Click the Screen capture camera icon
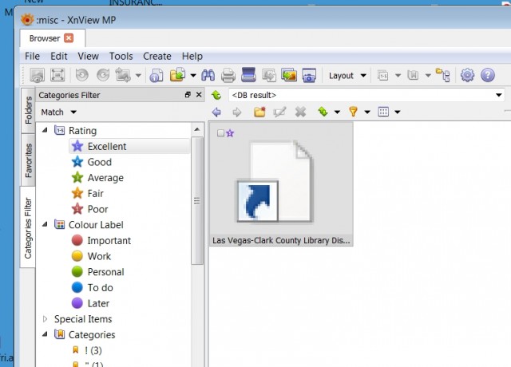Screen dimensions: 511x367 (x=309, y=75)
